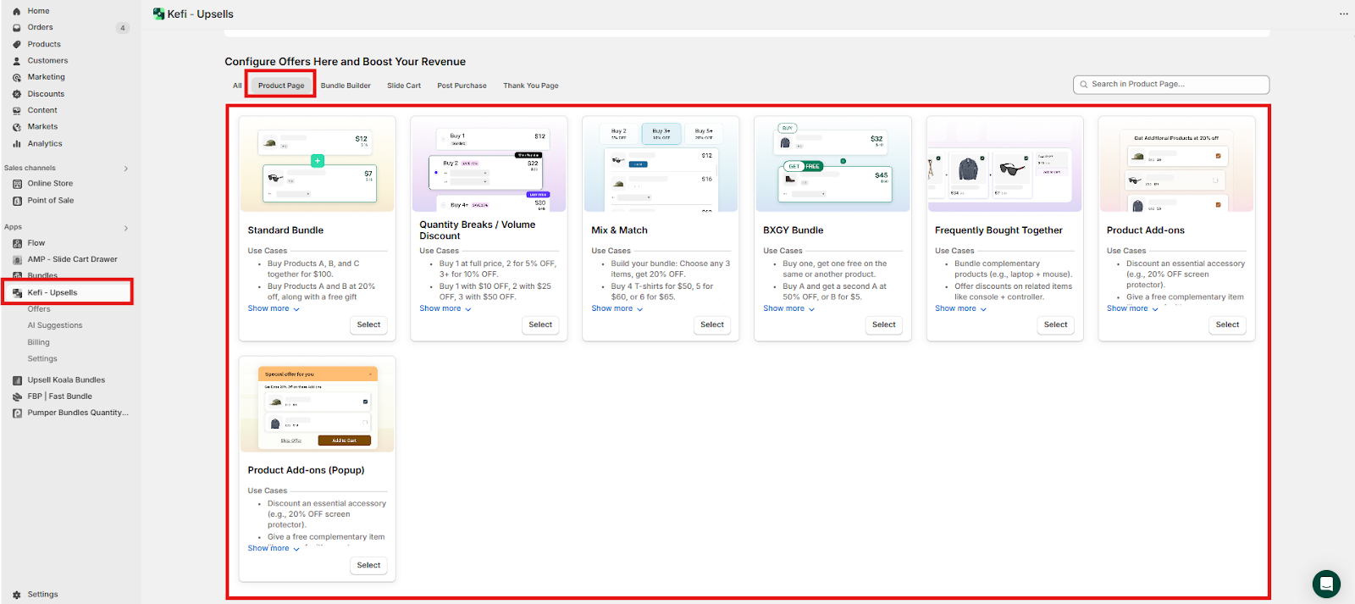Select the Frequently Bought Together offer

[1055, 325]
